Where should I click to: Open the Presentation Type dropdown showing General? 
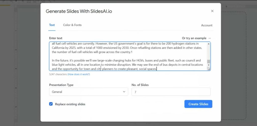[x=89, y=92]
